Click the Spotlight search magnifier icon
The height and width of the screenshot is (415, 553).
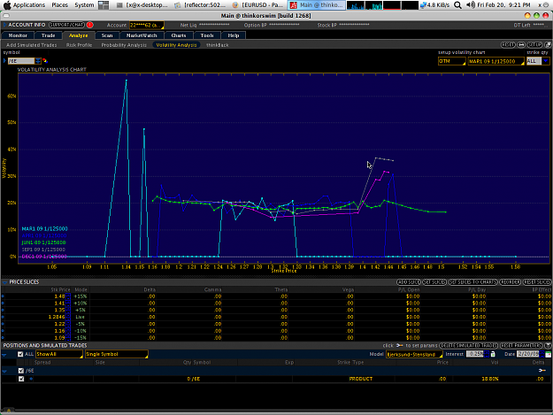coord(457,5)
